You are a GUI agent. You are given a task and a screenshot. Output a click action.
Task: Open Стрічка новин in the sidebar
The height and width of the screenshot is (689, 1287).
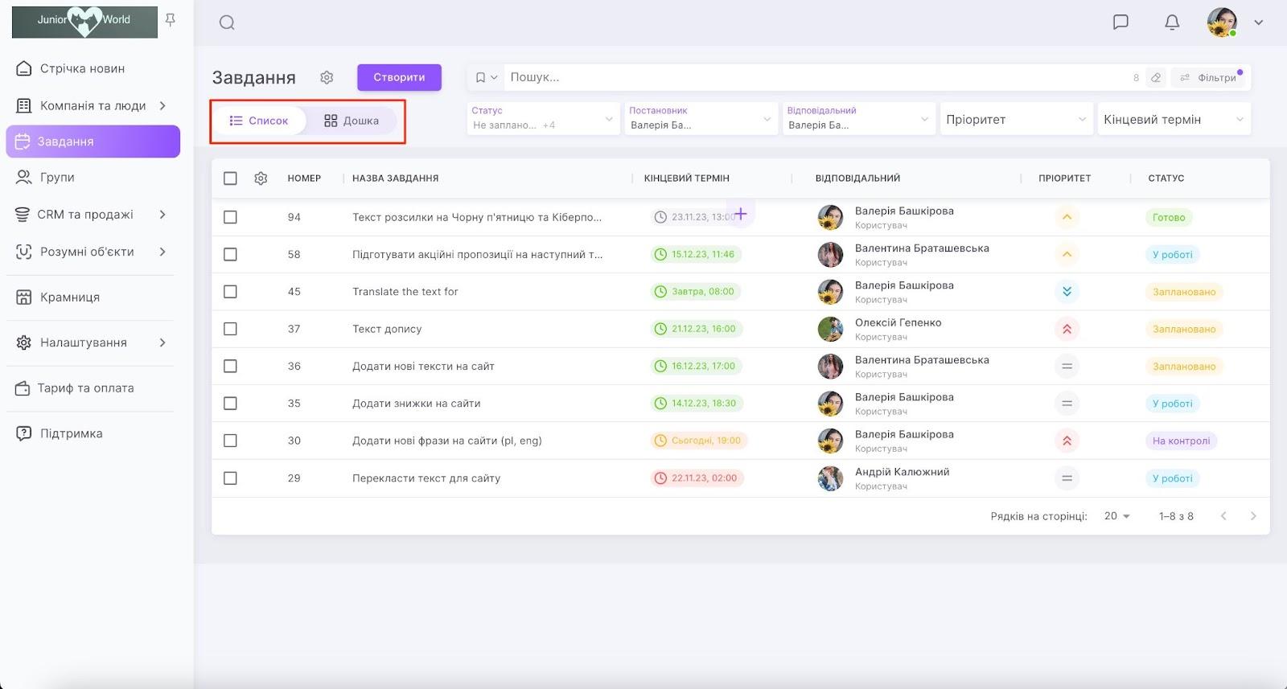(82, 68)
